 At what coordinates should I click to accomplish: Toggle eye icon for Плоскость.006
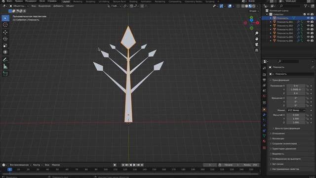(308, 41)
